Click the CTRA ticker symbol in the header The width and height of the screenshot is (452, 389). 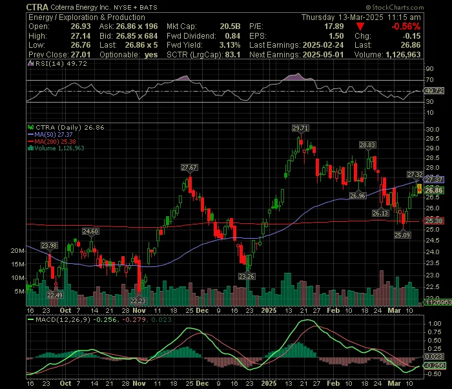(37, 7)
